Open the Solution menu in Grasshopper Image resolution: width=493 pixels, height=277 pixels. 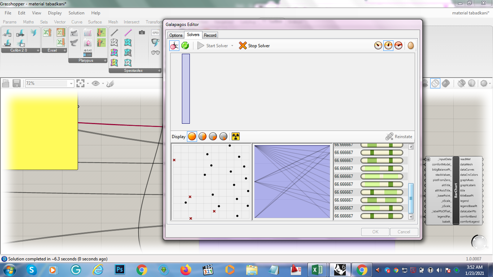[x=77, y=13]
